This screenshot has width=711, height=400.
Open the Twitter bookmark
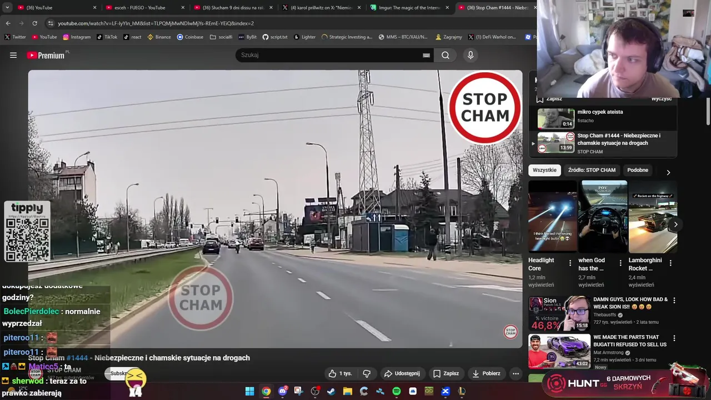tap(16, 37)
